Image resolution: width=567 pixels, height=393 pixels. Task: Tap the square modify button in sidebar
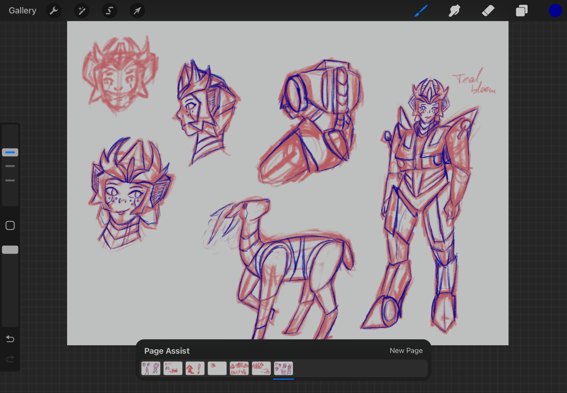coord(10,226)
